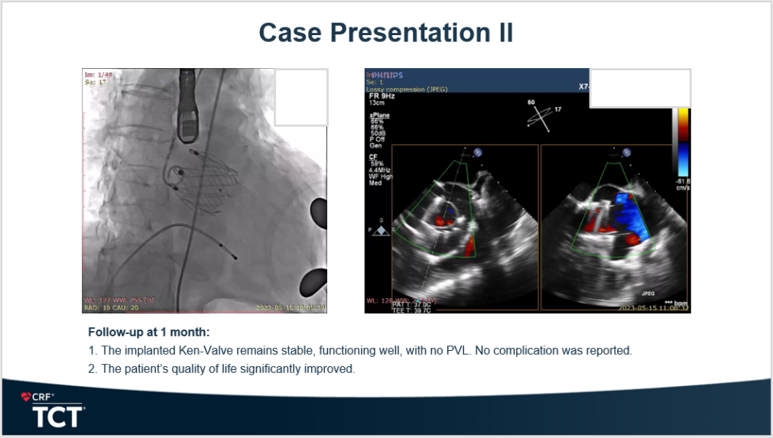Viewport: 773px width, 438px height.
Task: Click the white redaction box on the echo image
Action: [639, 87]
